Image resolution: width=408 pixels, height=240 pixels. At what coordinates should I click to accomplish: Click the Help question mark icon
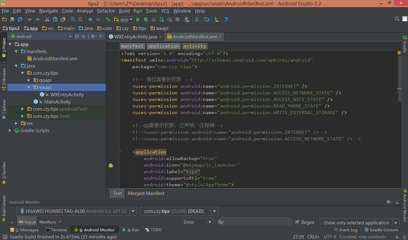tap(226, 19)
